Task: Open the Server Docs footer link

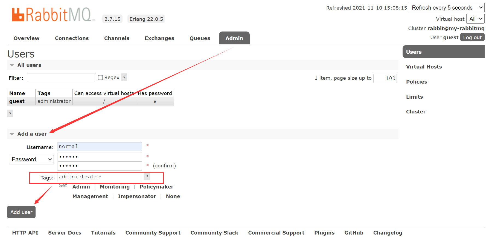Action: point(65,233)
